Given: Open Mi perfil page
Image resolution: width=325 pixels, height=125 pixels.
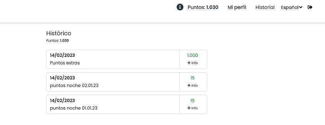Looking at the screenshot, I should [237, 8].
